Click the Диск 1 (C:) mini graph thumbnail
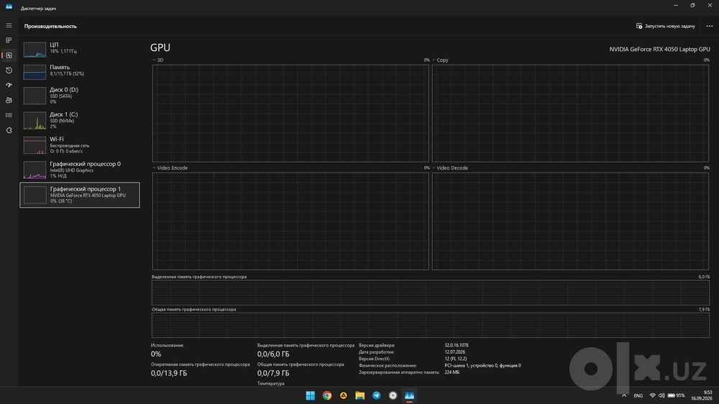This screenshot has height=404, width=719. point(35,121)
